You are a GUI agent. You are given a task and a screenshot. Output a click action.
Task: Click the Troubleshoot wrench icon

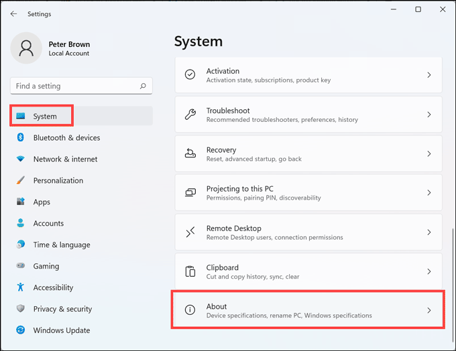coord(190,114)
